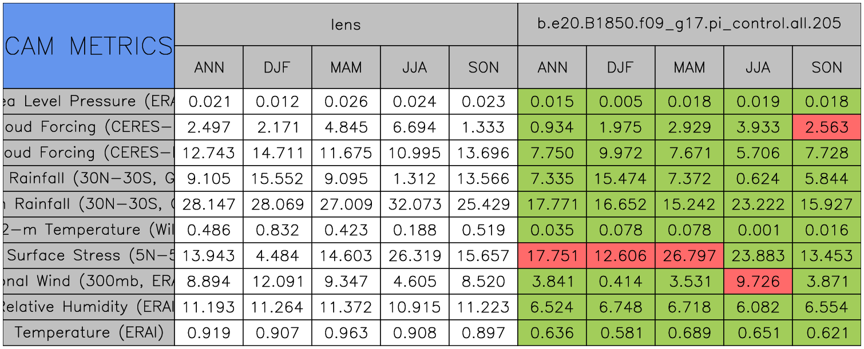Select the DJF header under pi_control
The height and width of the screenshot is (349, 864).
(x=620, y=67)
